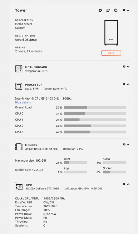Open the Motherboard settings gear
The width and height of the screenshot is (138, 234).
(x=124, y=66)
